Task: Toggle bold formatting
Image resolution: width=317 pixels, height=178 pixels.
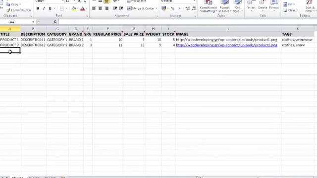Action: (x=38, y=8)
